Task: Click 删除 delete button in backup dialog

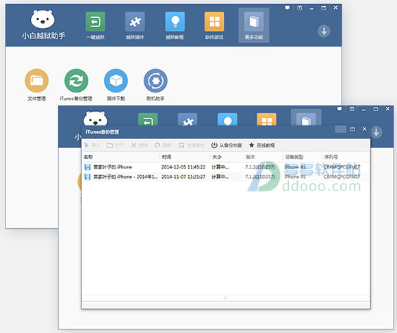Action: click(x=140, y=145)
